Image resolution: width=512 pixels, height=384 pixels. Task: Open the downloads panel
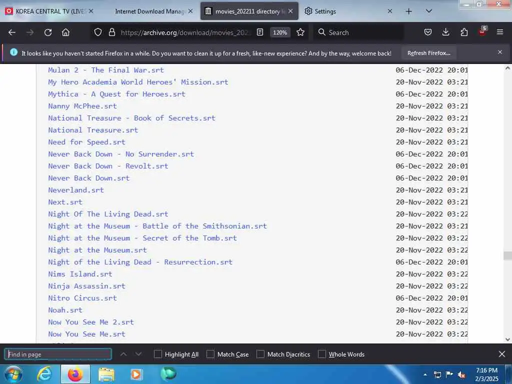[x=445, y=32]
